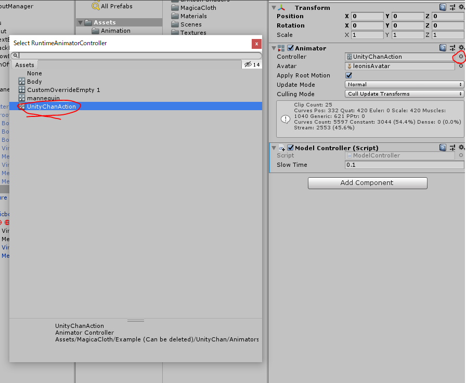Click the Scenes folder icon
Image resolution: width=466 pixels, height=383 pixels.
tap(175, 24)
